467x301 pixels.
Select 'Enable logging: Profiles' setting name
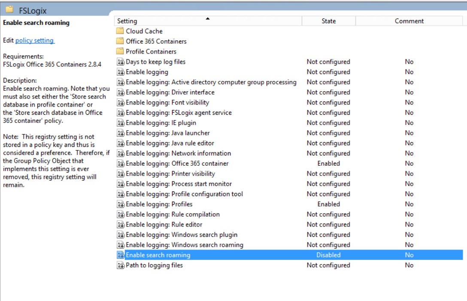[x=159, y=204]
